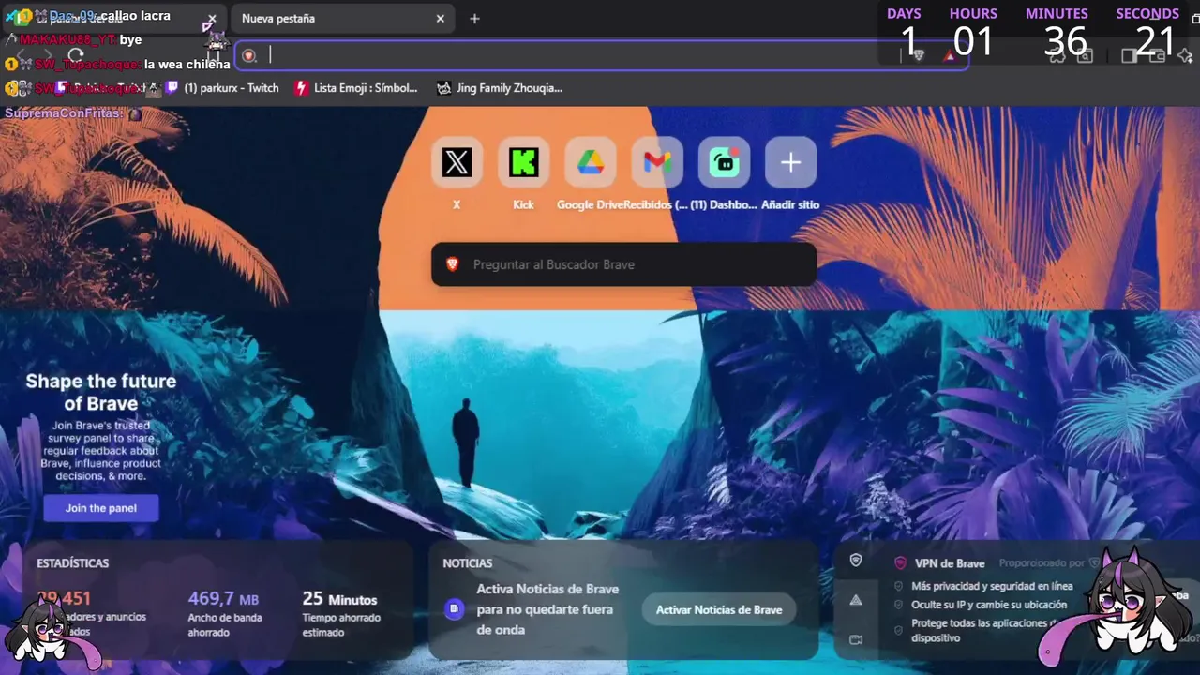This screenshot has height=675, width=1200.
Task: Open the Gmail Recibidos shortcut tile
Action: (x=657, y=162)
